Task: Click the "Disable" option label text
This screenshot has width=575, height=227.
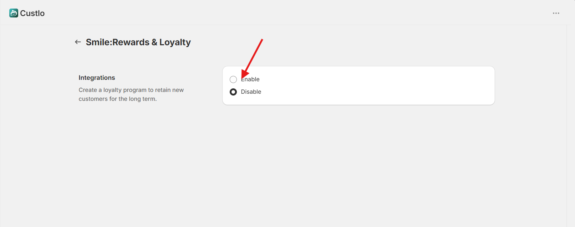Action: tap(251, 92)
